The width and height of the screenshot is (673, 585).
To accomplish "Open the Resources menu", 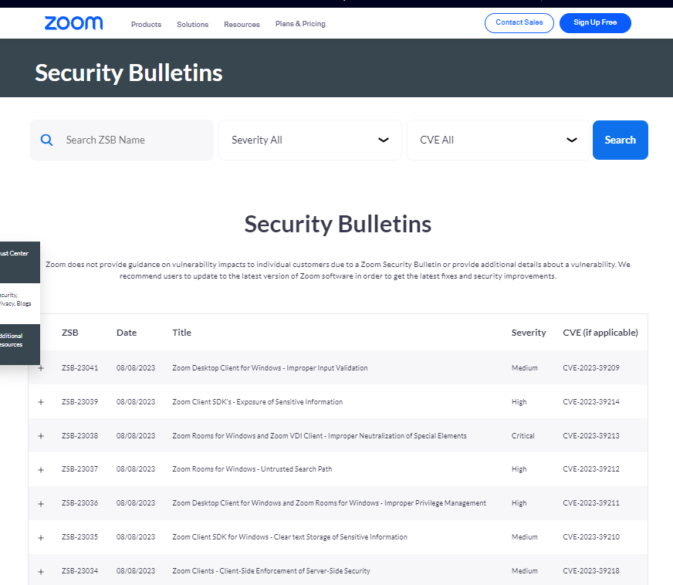I will [242, 24].
